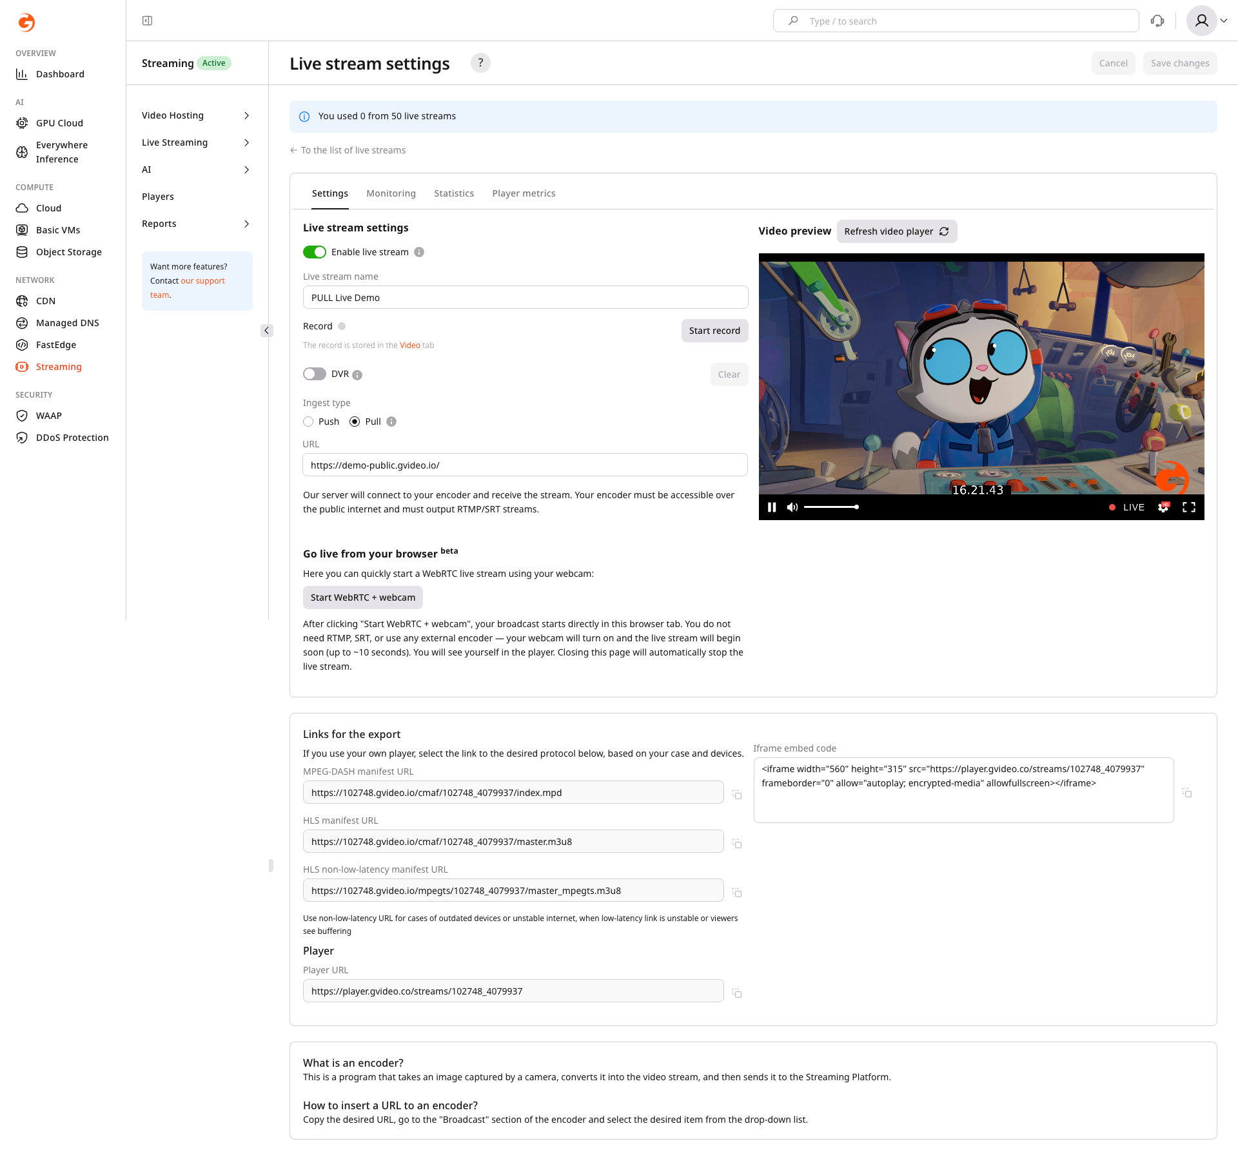Jump to LIVE in video player
This screenshot has width=1238, height=1155.
[1126, 507]
